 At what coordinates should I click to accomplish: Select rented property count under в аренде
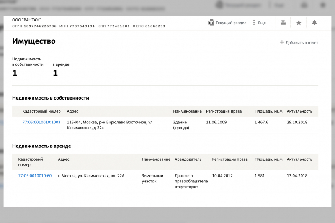pos(55,73)
